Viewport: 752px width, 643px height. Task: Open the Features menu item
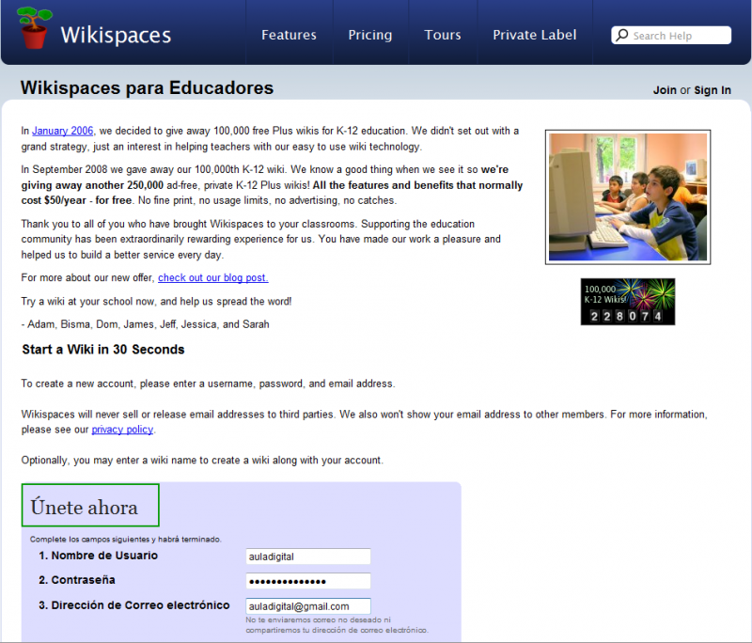[289, 35]
